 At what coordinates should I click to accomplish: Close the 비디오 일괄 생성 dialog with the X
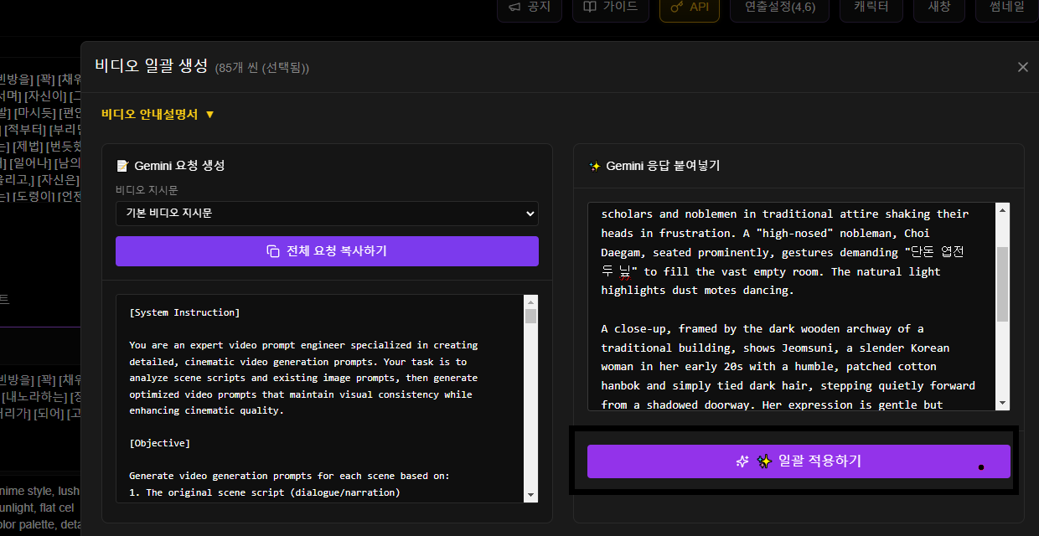(1022, 67)
